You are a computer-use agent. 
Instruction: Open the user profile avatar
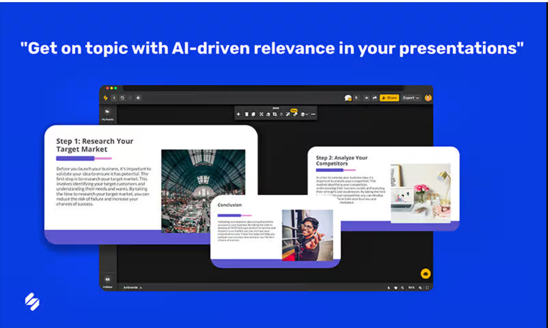pos(428,98)
